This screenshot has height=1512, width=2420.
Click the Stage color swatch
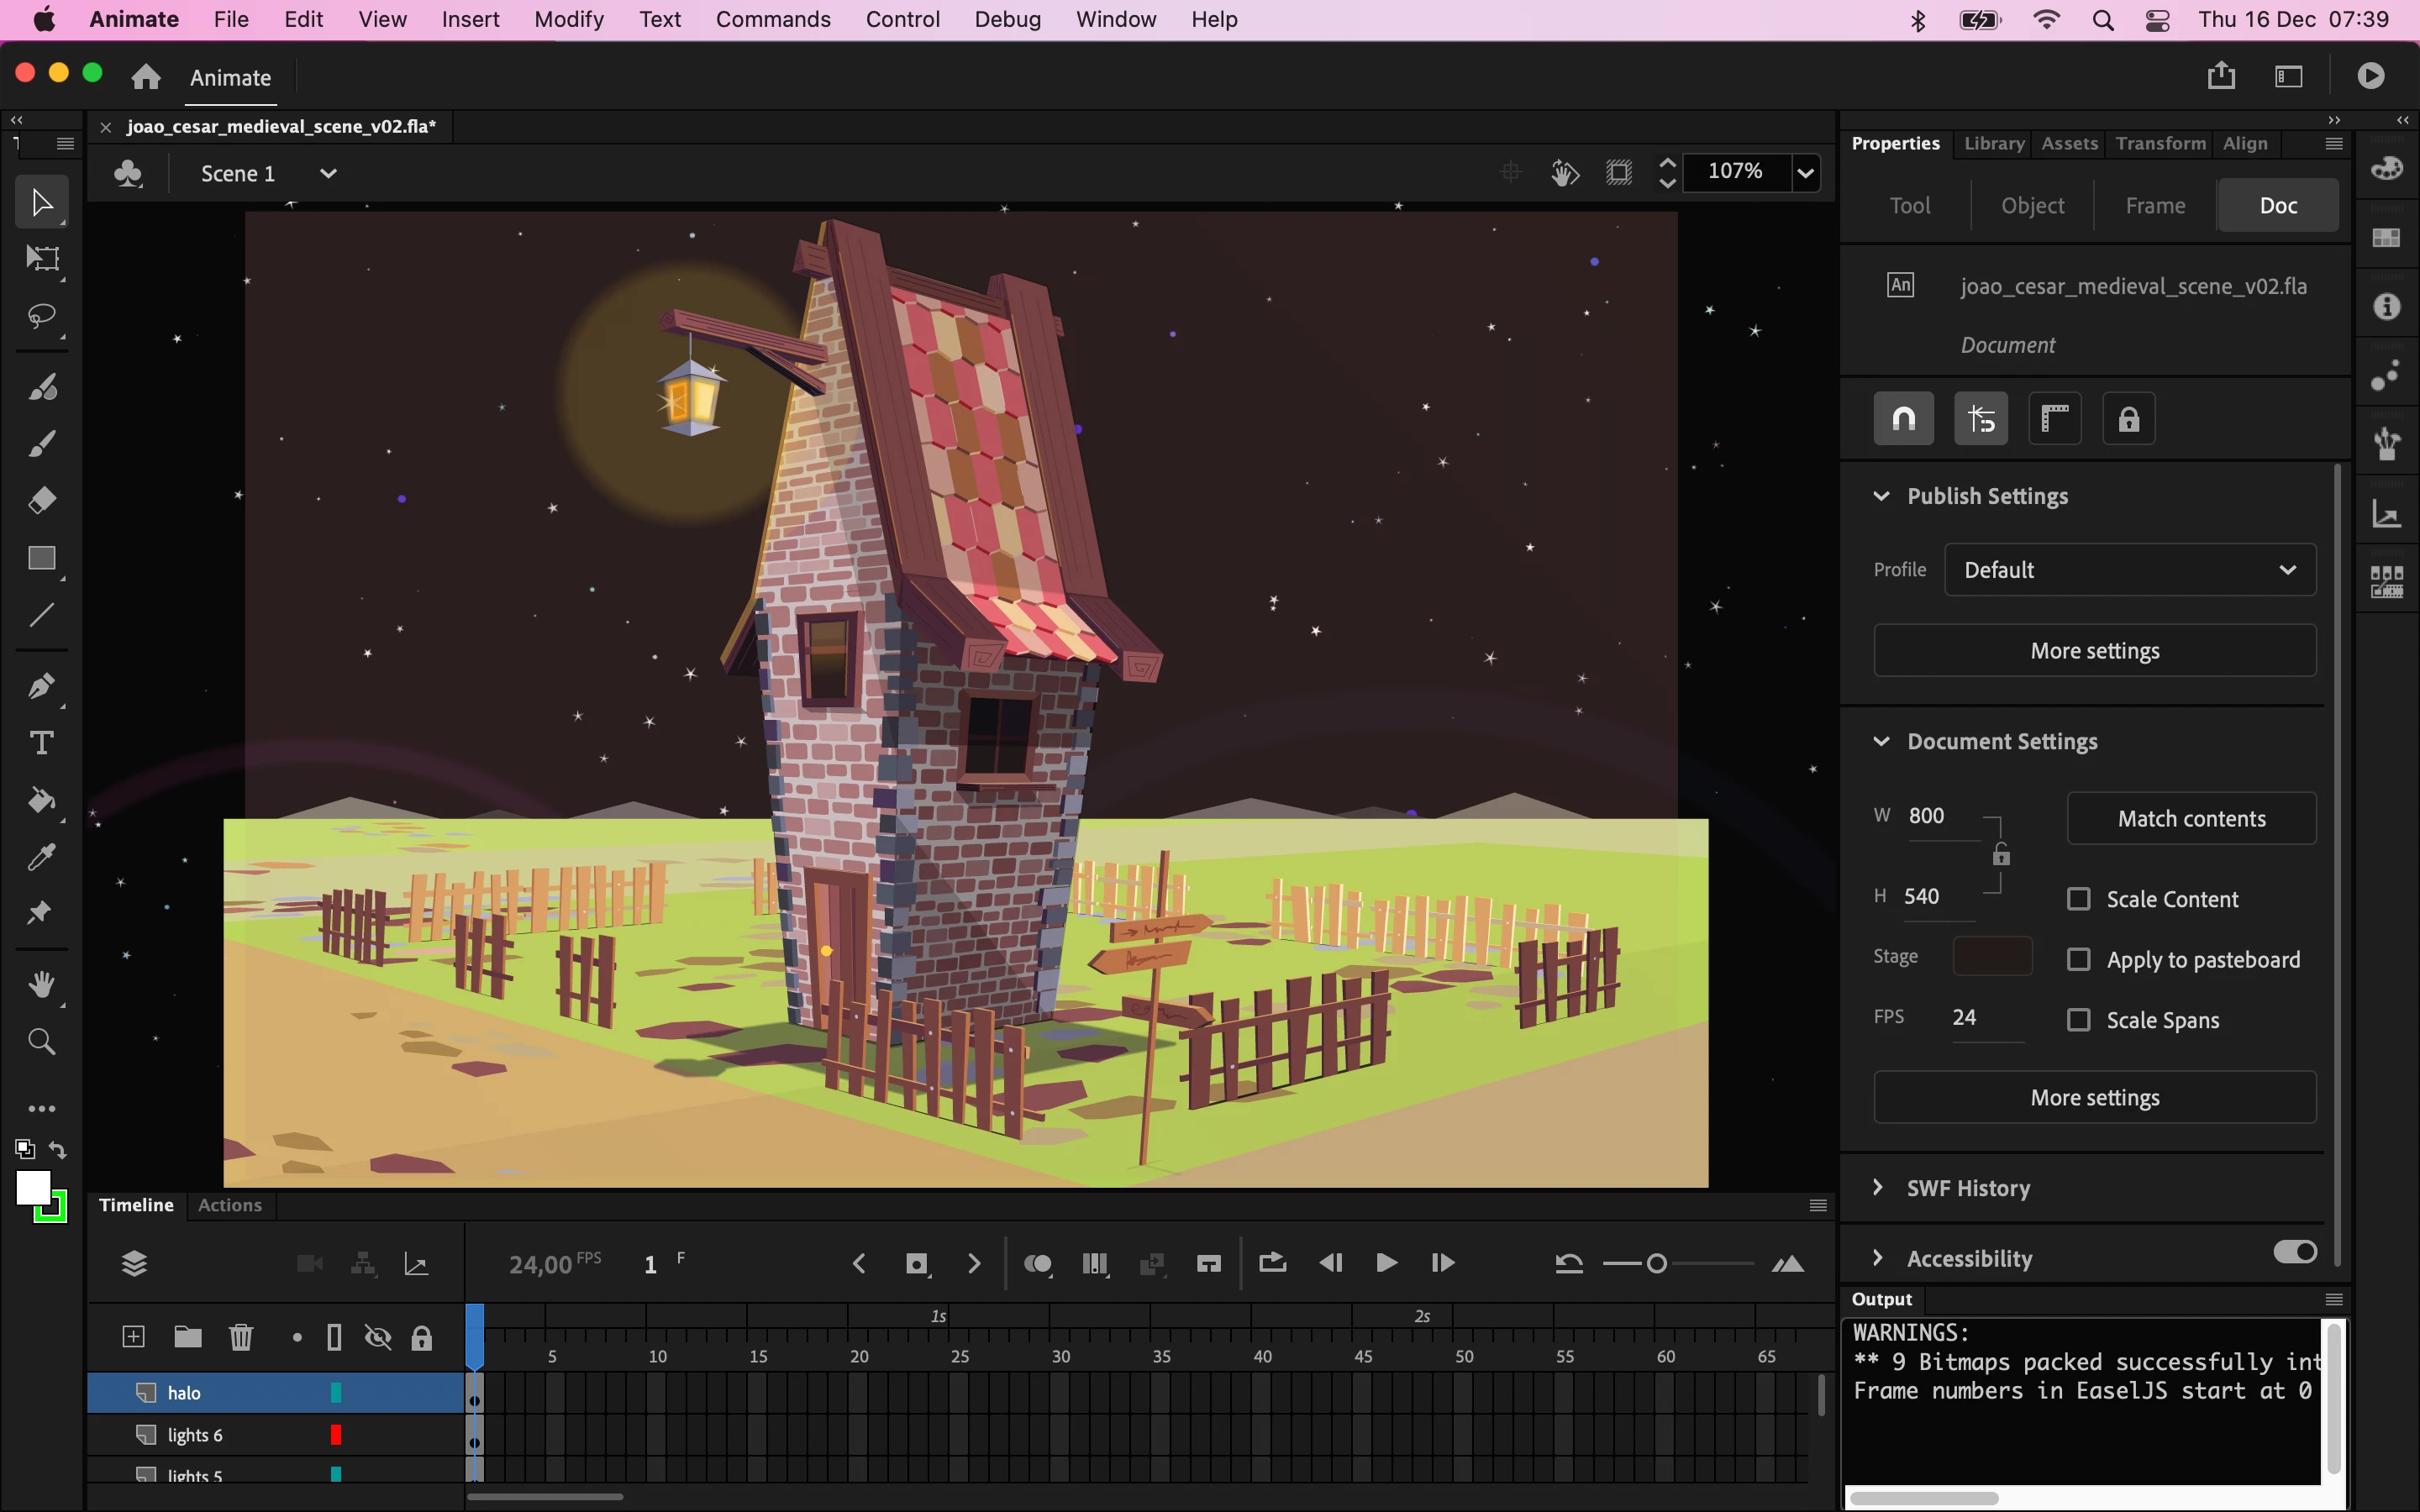[1992, 956]
